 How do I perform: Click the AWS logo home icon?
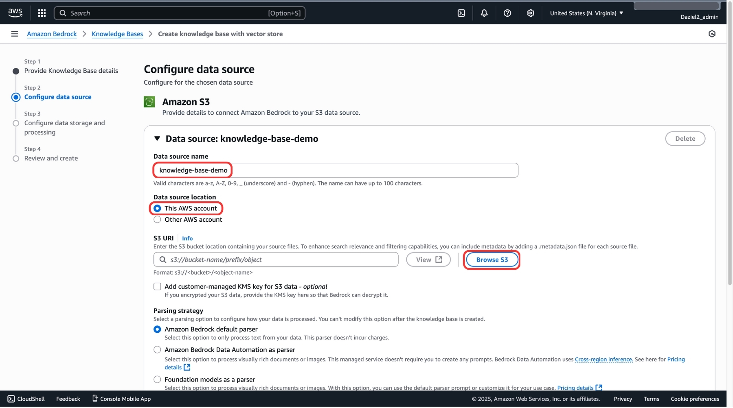tap(15, 13)
